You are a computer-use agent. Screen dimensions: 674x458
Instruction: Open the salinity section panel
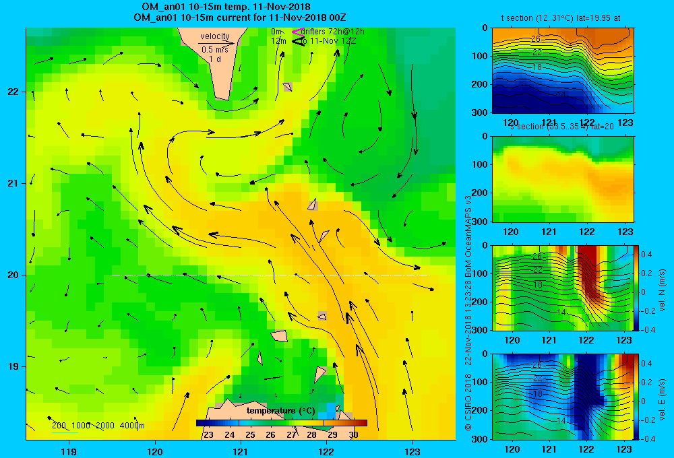(563, 179)
